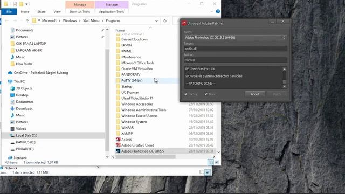Select the Windows Administrative Tools folder
Screen dimensions: 345x194
144,110
